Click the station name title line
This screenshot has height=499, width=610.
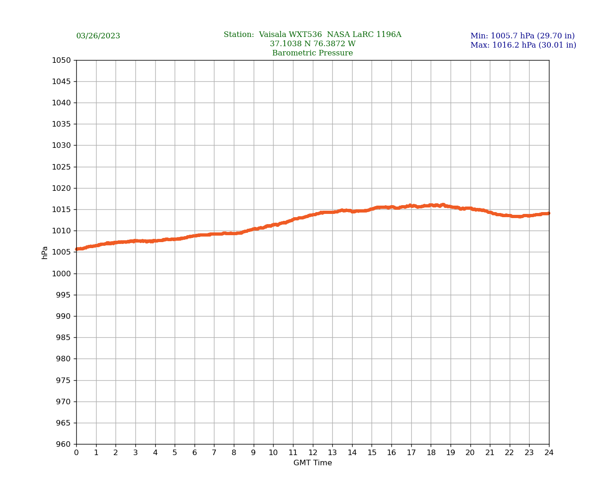pos(312,35)
